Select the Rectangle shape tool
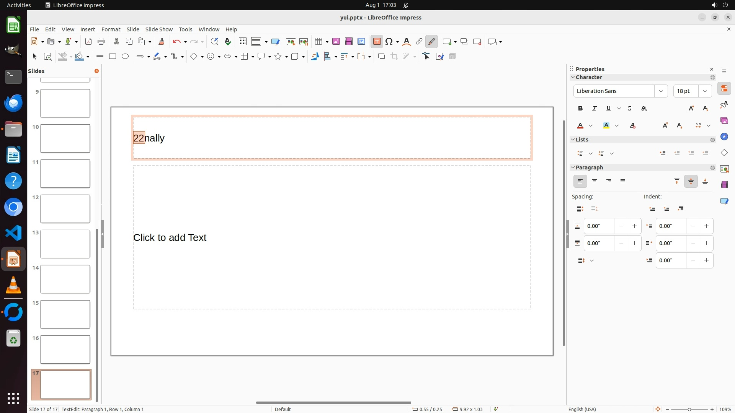Image resolution: width=735 pixels, height=413 pixels. (113, 57)
